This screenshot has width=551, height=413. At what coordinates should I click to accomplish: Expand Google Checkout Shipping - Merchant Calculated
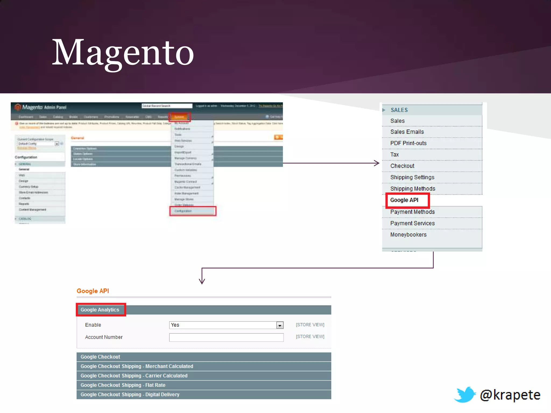[x=204, y=366]
